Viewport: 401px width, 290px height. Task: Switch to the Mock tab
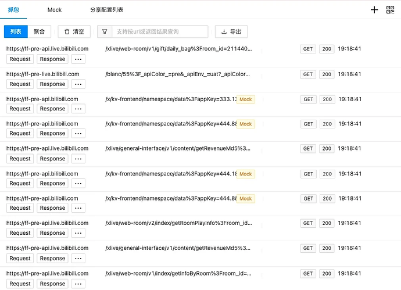click(55, 10)
